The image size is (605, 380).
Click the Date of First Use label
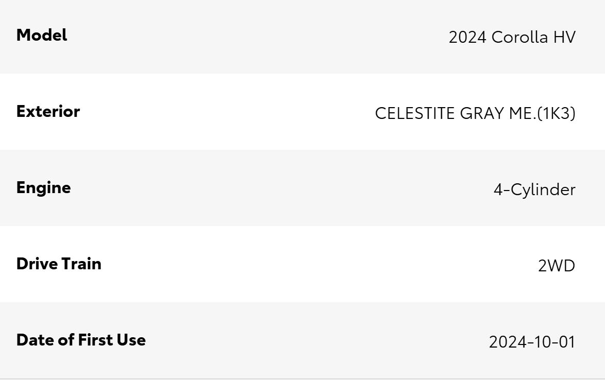pos(81,340)
